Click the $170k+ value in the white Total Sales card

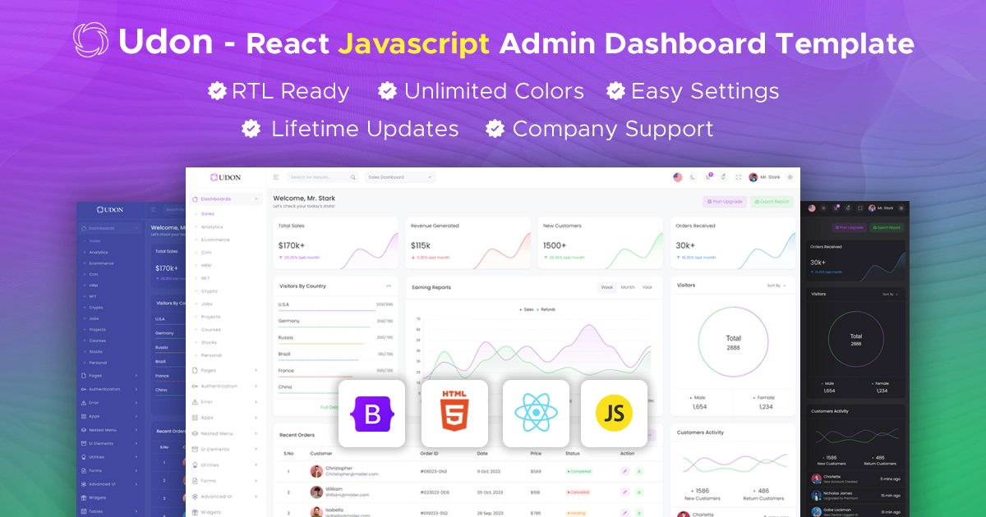click(x=291, y=245)
